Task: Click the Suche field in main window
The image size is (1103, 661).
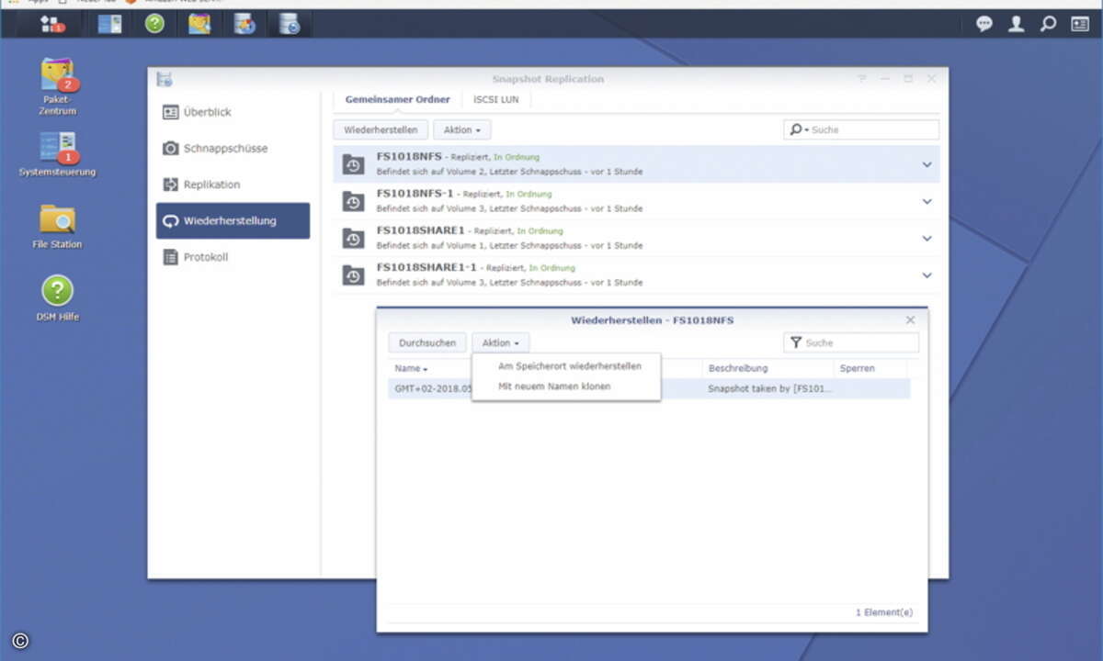Action: pos(861,129)
